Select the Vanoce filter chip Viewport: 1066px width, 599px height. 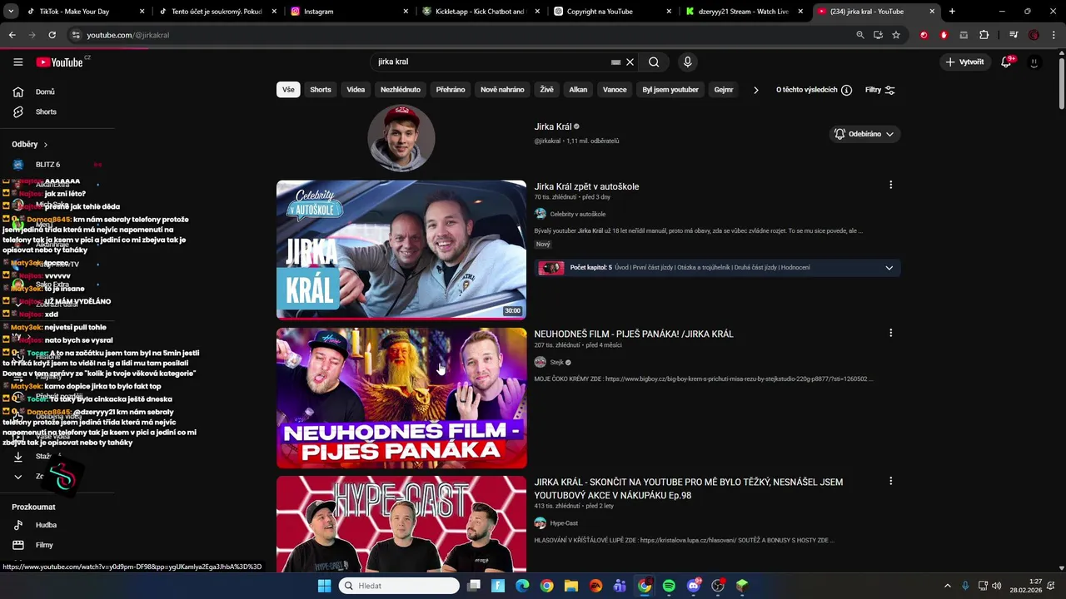[615, 90]
